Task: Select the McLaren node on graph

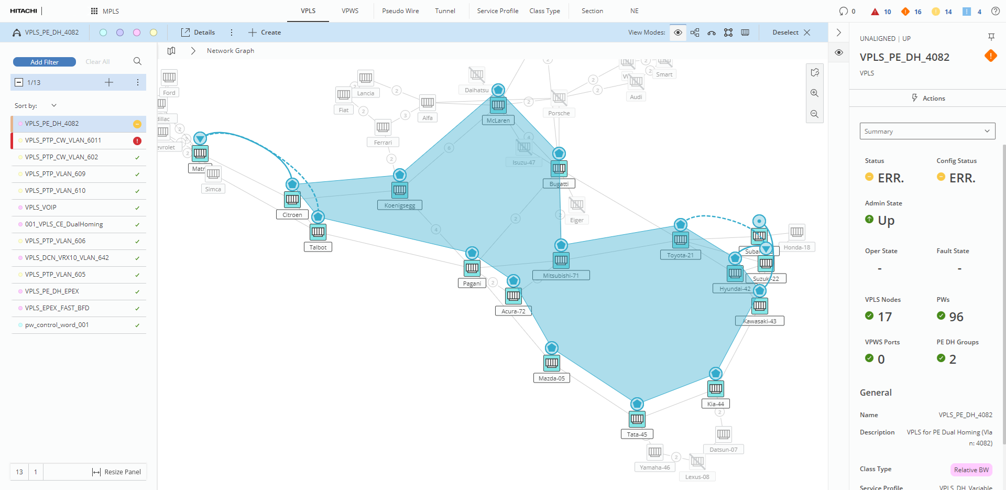Action: (x=498, y=105)
